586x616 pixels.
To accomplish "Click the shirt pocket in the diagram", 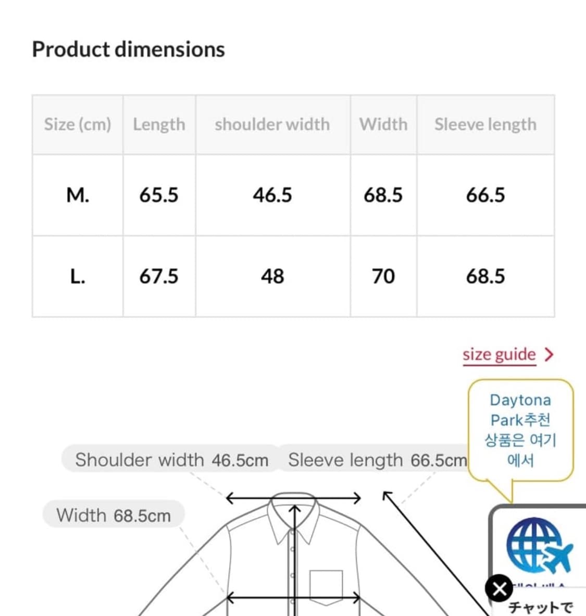I will point(326,587).
